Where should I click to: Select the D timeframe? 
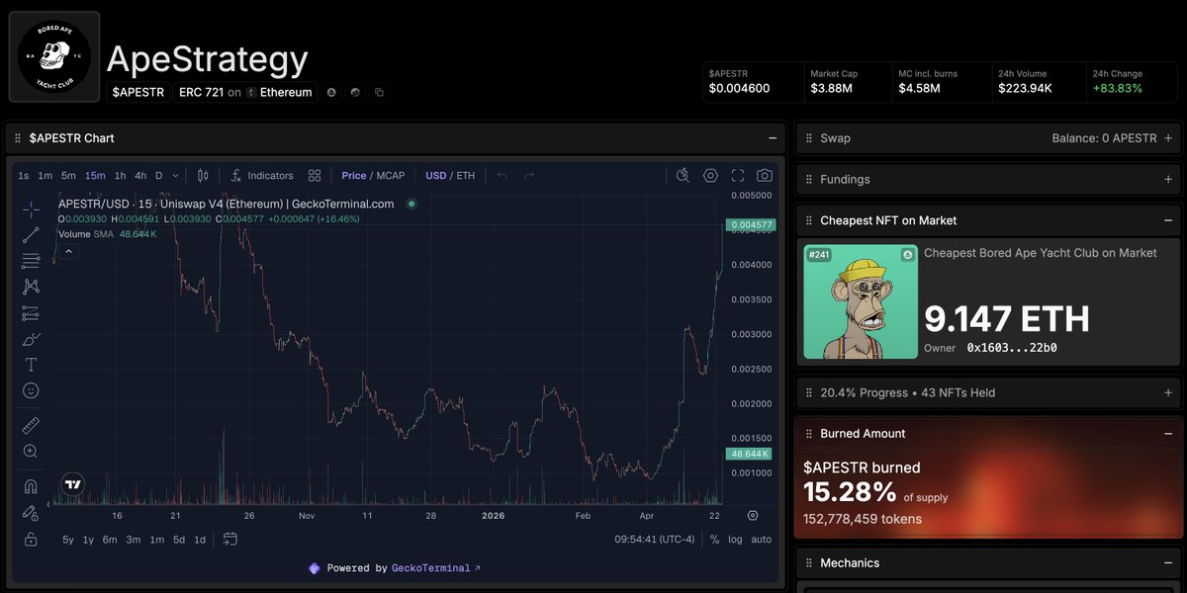click(x=158, y=176)
